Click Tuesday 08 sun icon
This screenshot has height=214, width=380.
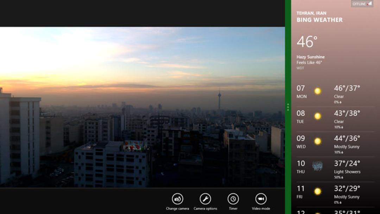317,116
